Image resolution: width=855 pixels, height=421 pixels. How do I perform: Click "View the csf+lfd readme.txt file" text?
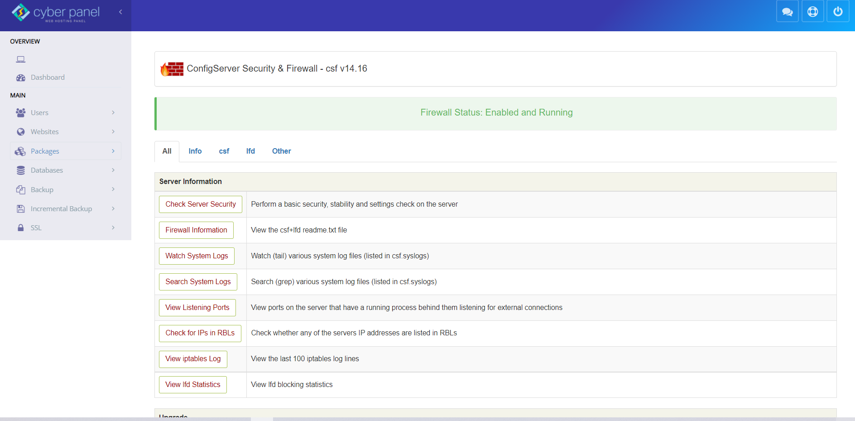(x=299, y=230)
